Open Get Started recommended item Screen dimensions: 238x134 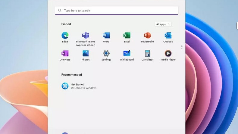[x=79, y=86]
